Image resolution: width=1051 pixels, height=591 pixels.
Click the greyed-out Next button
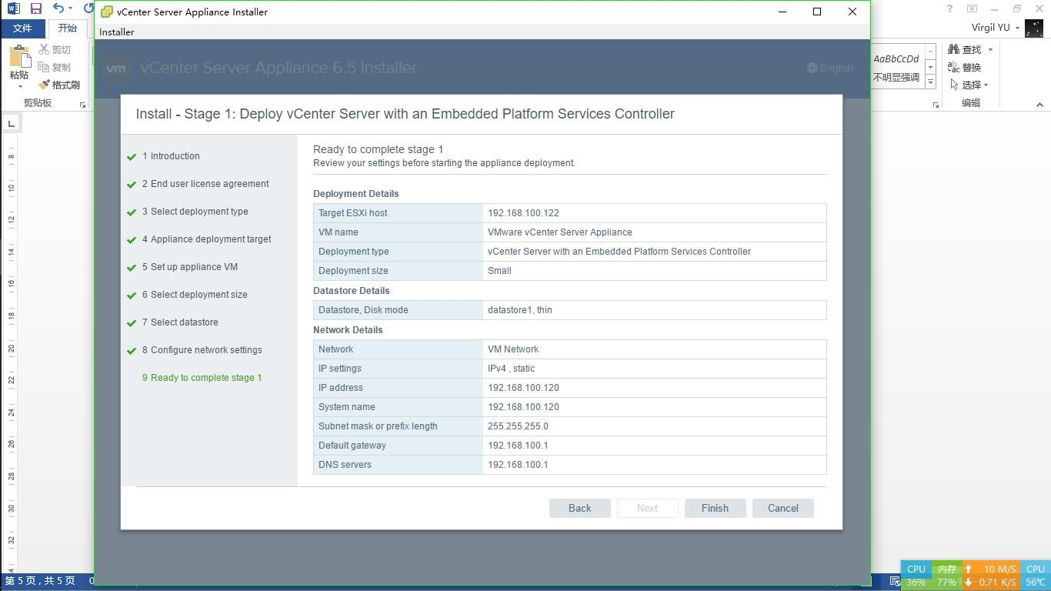pos(648,508)
